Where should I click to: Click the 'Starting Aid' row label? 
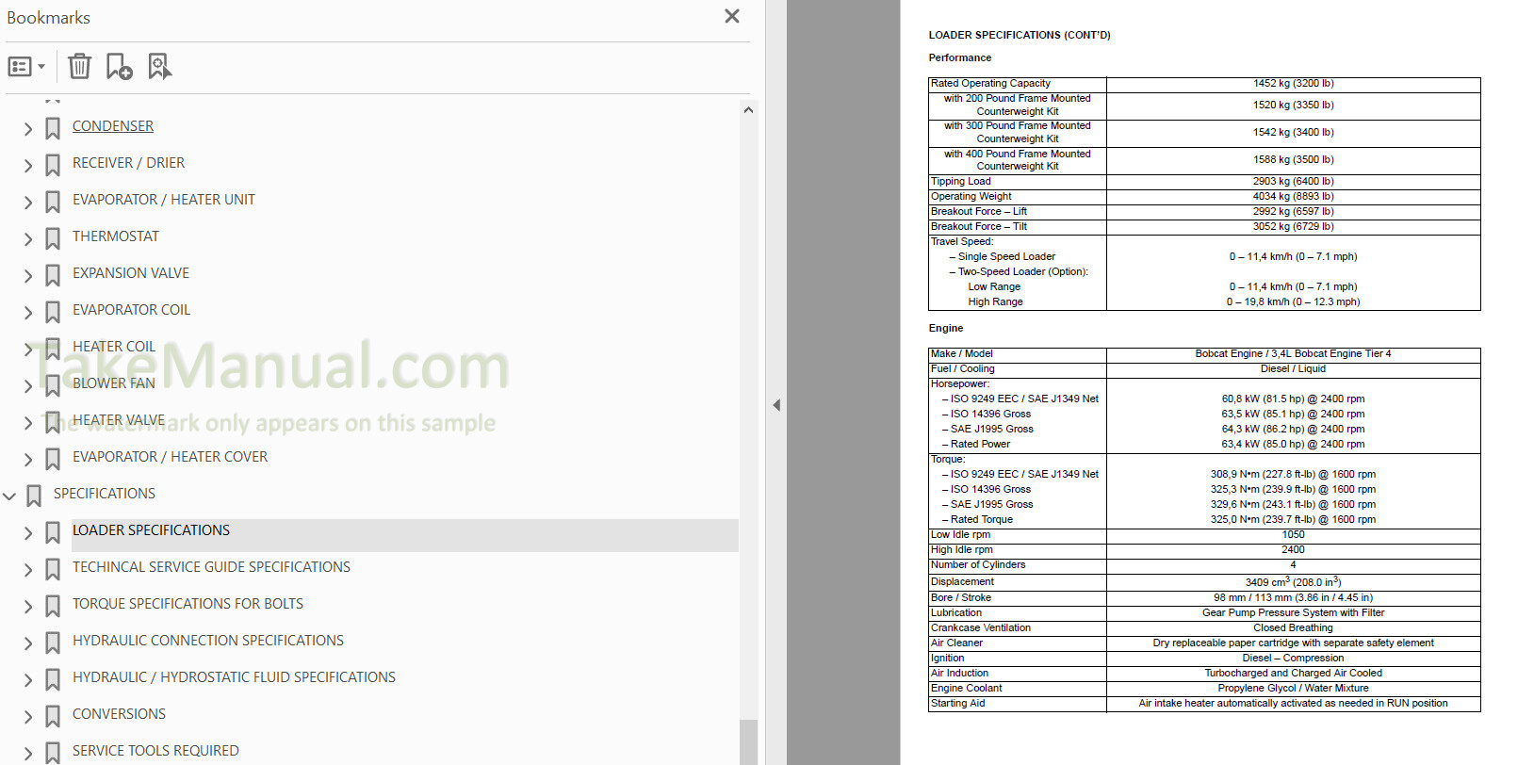(x=957, y=704)
